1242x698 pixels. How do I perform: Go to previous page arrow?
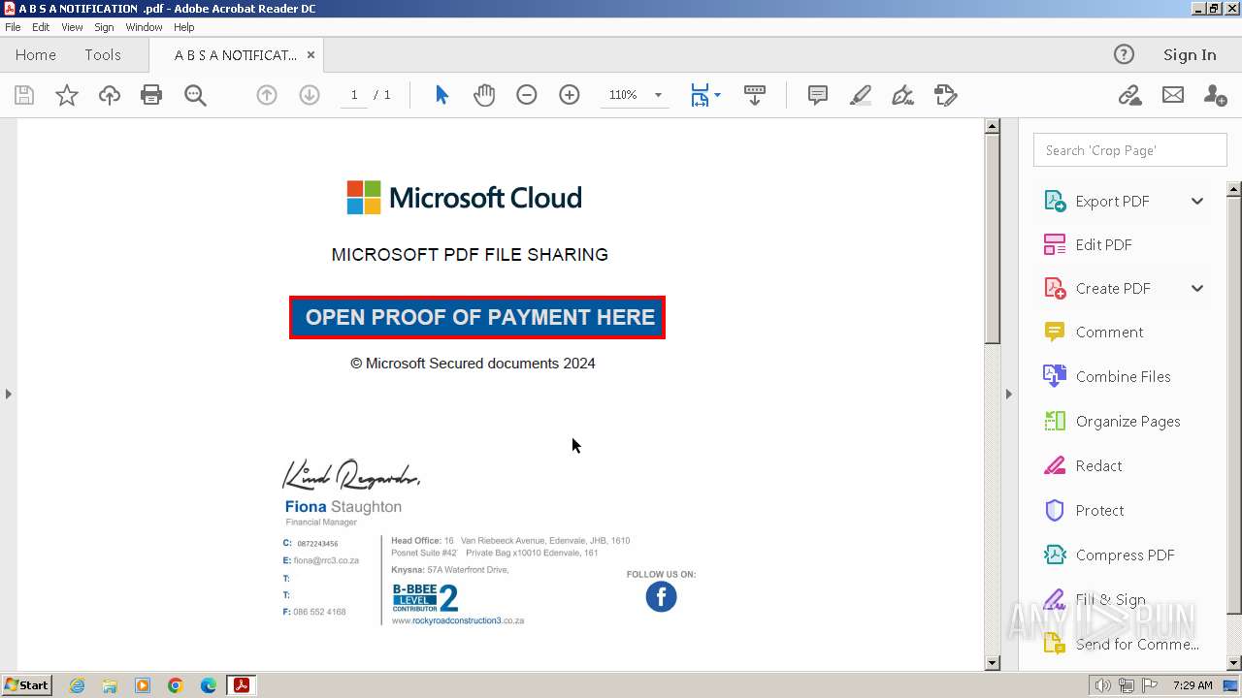pyautogui.click(x=267, y=95)
